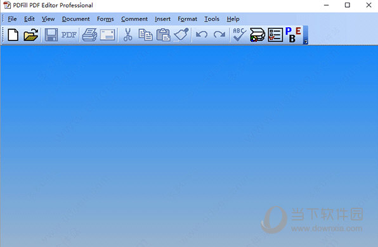This screenshot has height=247, width=378.
Task: Open an existing PDF folder icon
Action: 31,35
